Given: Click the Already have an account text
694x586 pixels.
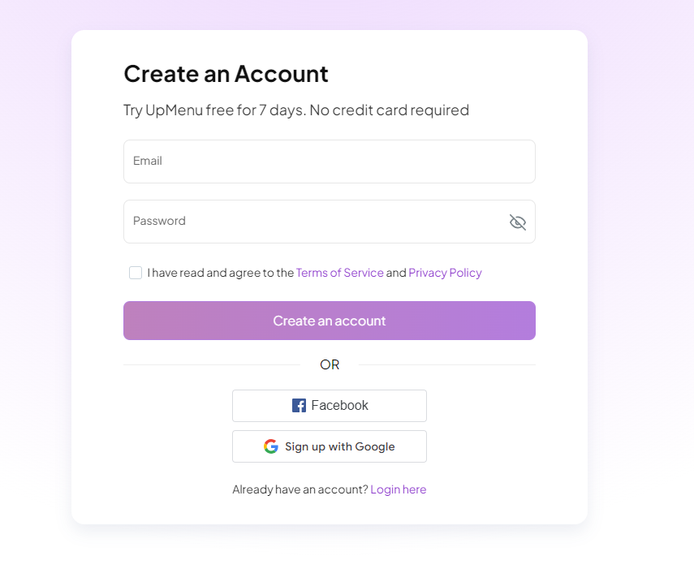Looking at the screenshot, I should (300, 489).
